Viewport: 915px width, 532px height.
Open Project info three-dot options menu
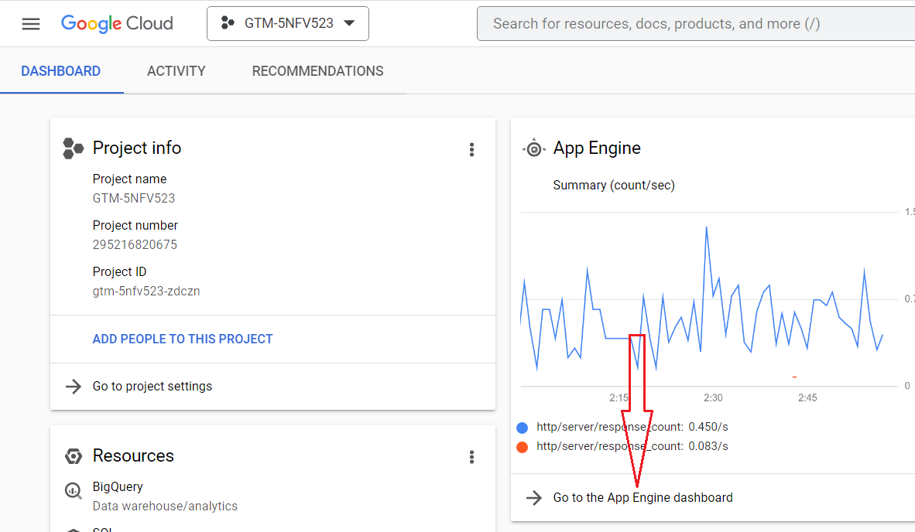[x=471, y=149]
